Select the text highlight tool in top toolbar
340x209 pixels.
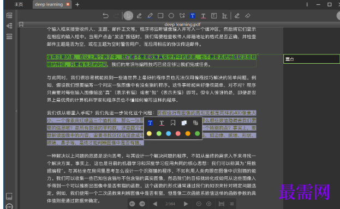click(193, 16)
